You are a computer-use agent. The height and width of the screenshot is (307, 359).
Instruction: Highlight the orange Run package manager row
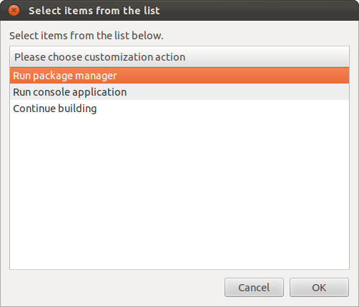tap(179, 76)
